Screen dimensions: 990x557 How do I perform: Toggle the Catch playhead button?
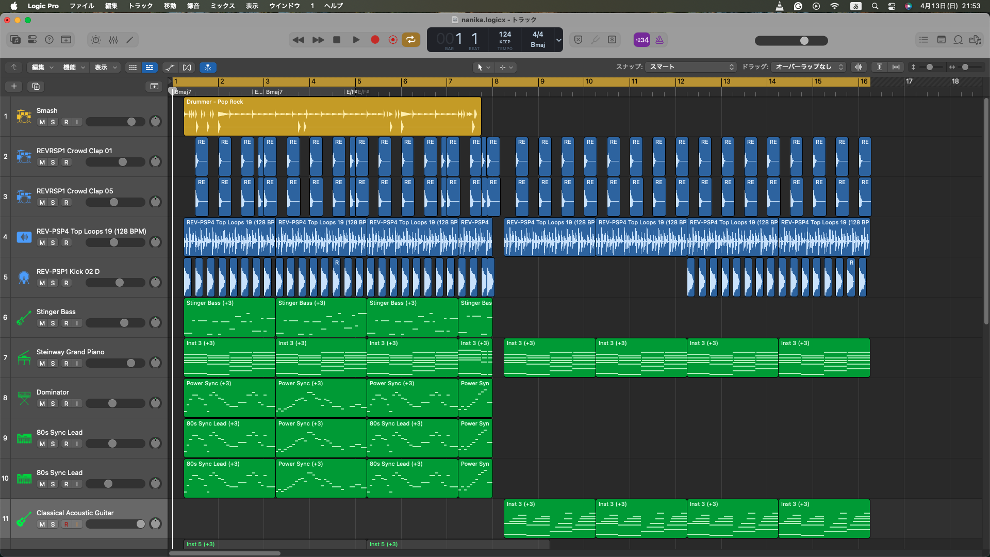[x=208, y=68]
